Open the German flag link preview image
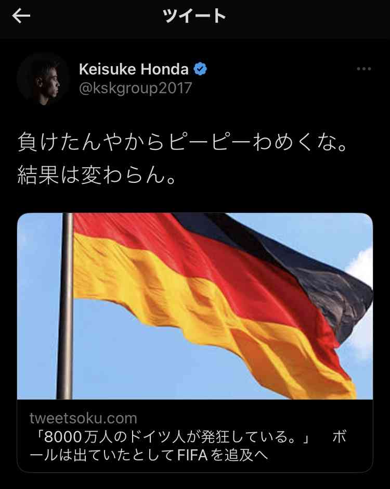The width and height of the screenshot is (390, 489). click(x=195, y=306)
